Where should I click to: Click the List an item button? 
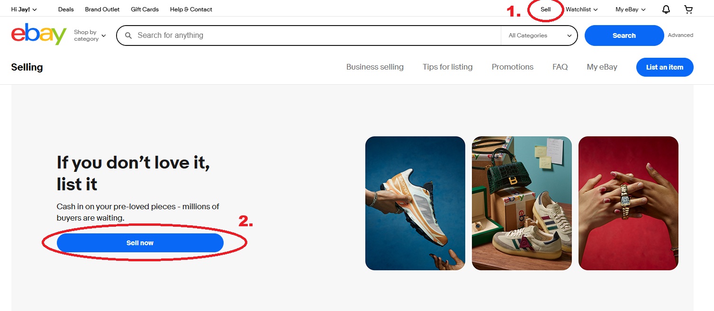pos(665,67)
